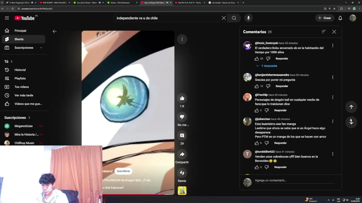Click the Short's red progress bar
Screen dimensions: 362x203
click(133, 194)
